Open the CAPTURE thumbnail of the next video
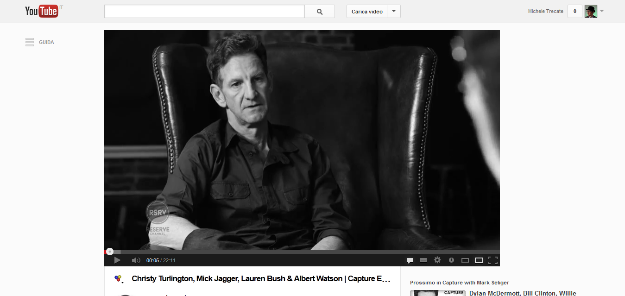Viewport: 625px width, 296px height. pyautogui.click(x=438, y=293)
